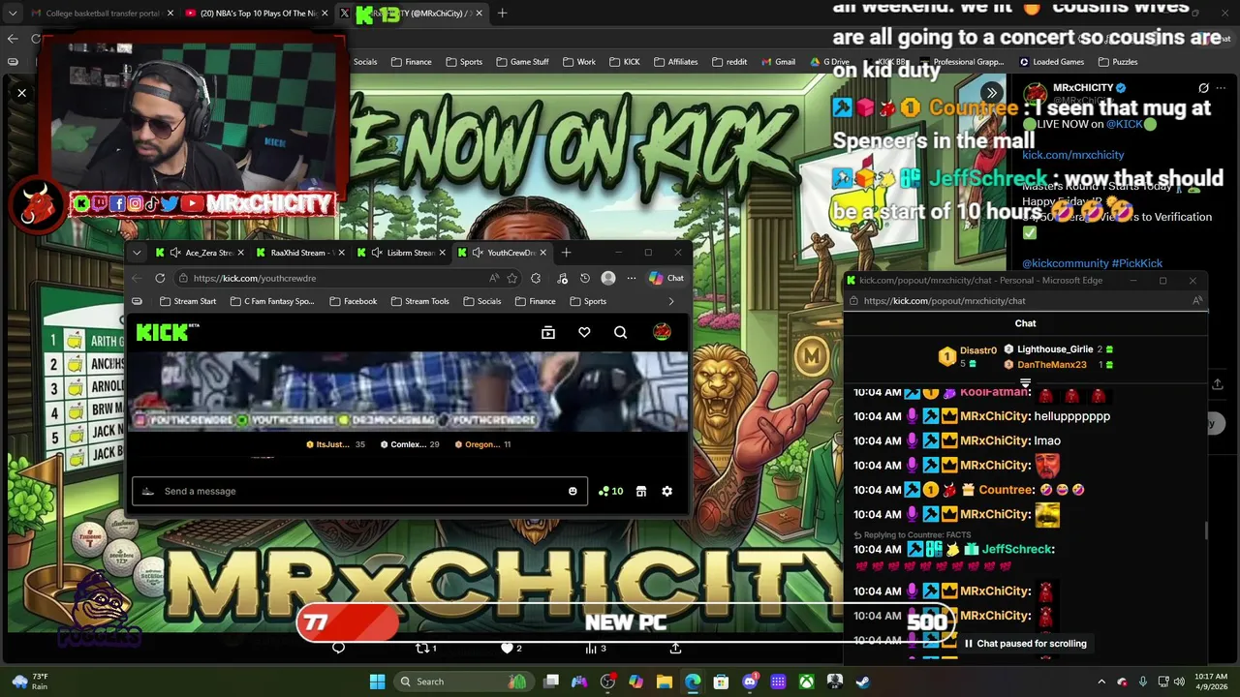The image size is (1240, 697).
Task: Mute the Ace_Zera stream tab audio
Action: 175,253
